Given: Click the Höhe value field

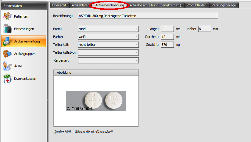Looking at the screenshot, I should coord(205,29).
